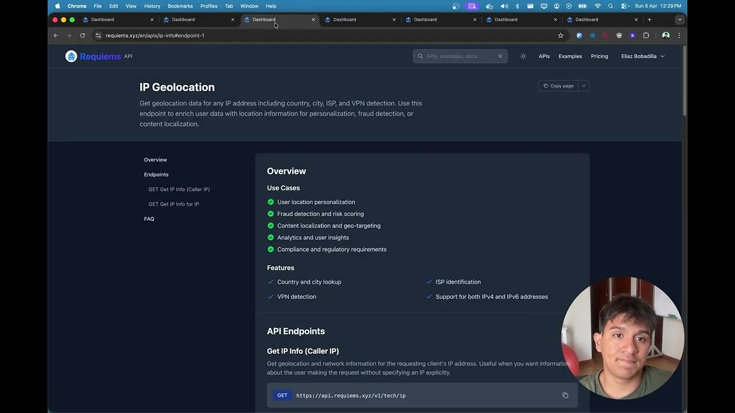Screen dimensions: 735x413
Task: Select Endpoints in the sidebar navigation
Action: pos(156,174)
